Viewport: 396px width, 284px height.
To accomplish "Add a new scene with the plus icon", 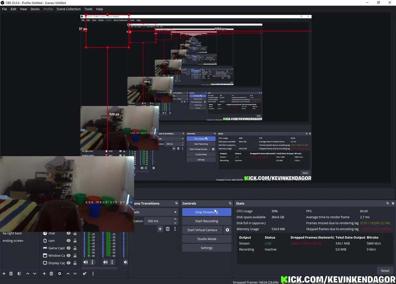I will pyautogui.click(x=4, y=274).
